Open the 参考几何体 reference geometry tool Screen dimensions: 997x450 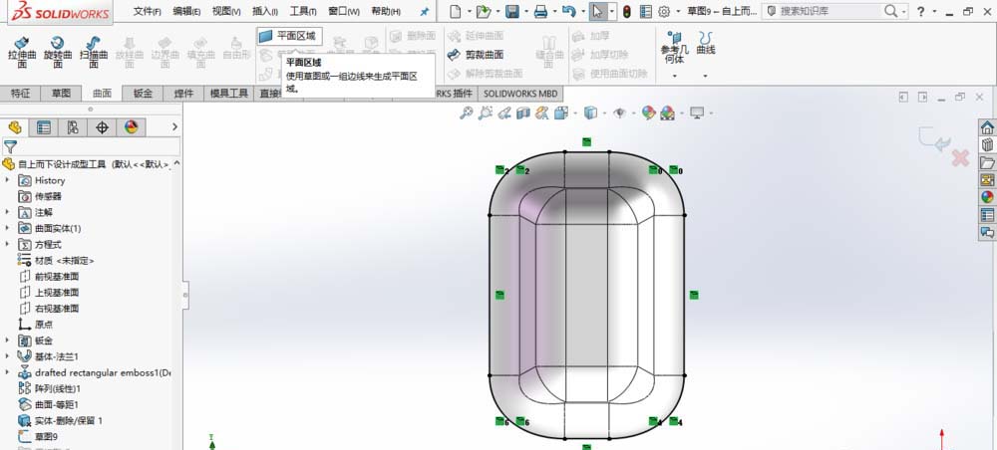pyautogui.click(x=674, y=48)
